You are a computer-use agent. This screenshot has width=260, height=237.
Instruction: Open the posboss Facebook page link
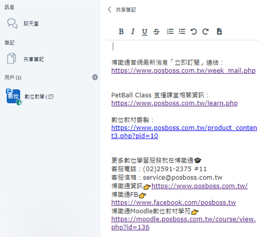(x=173, y=203)
